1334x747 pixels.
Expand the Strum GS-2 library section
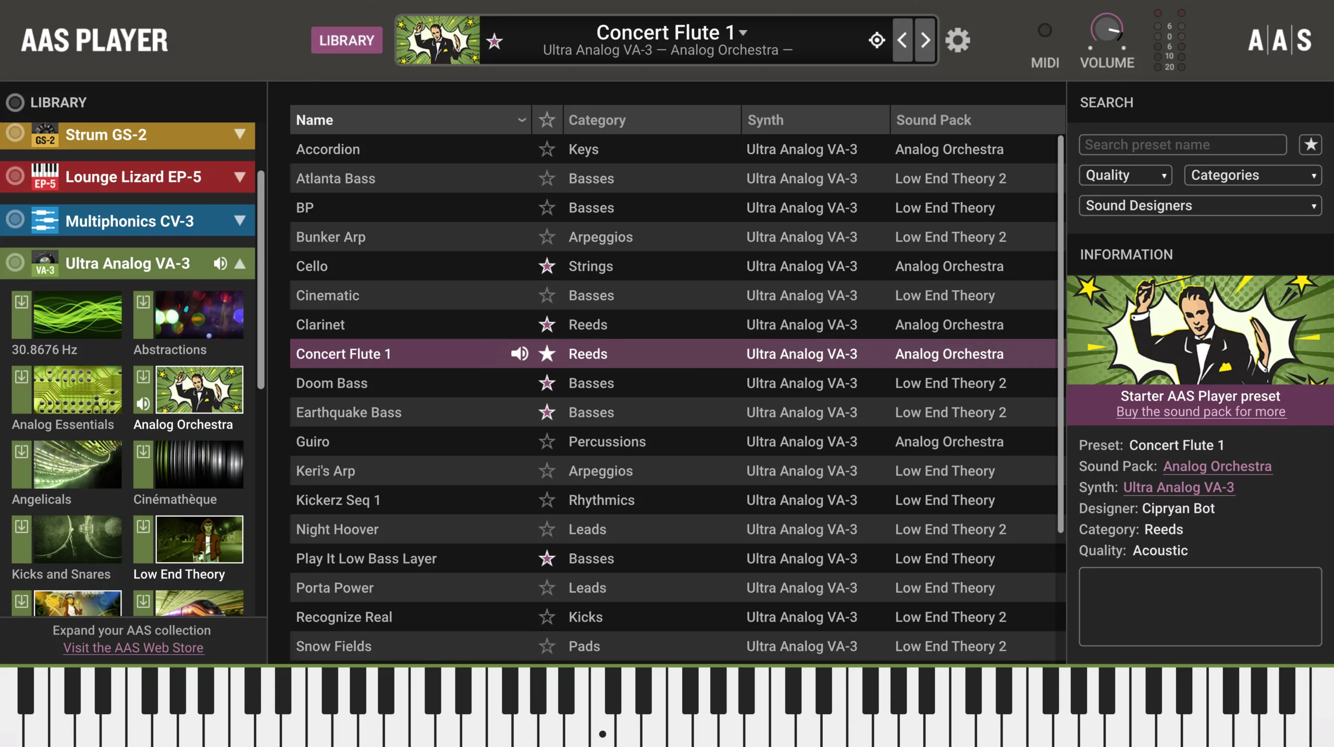[240, 134]
